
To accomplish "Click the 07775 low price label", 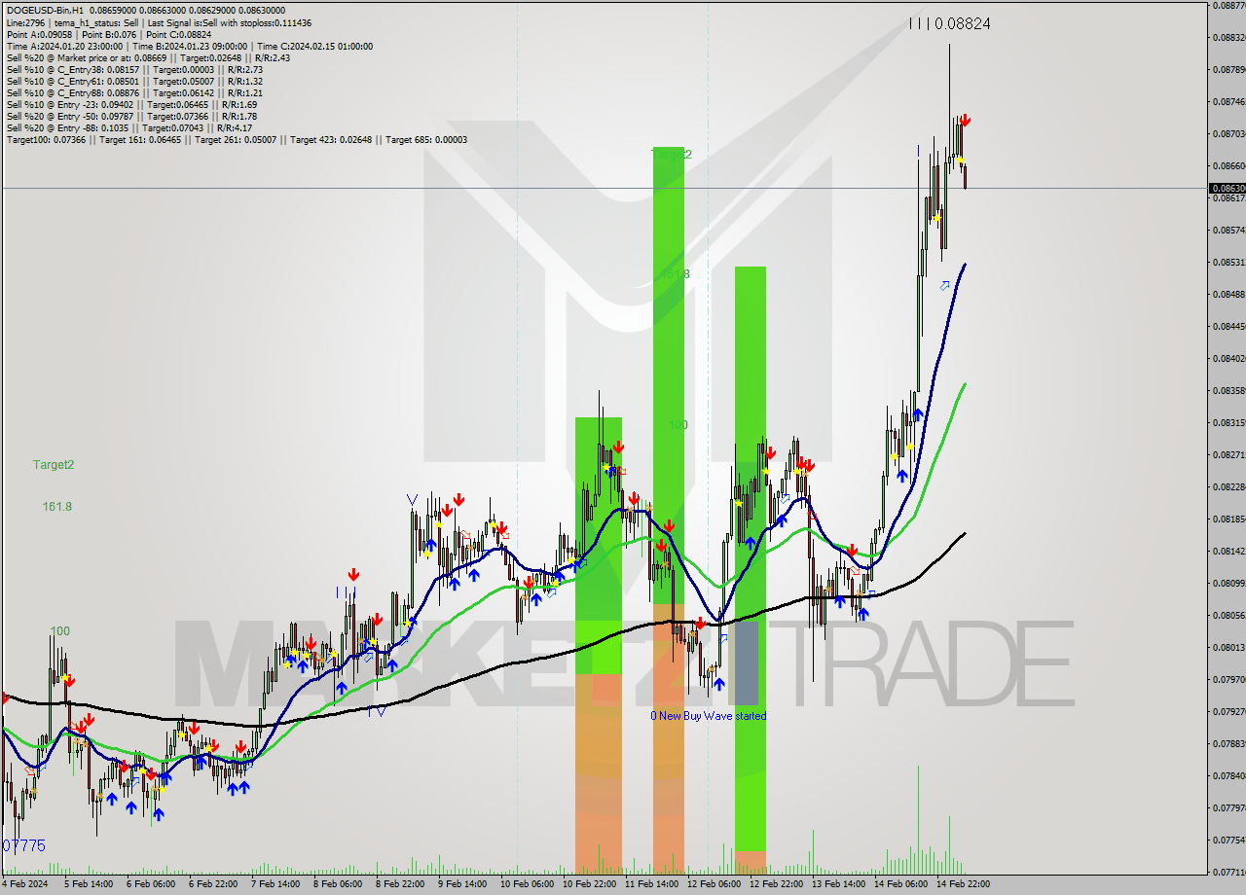I will tap(23, 846).
